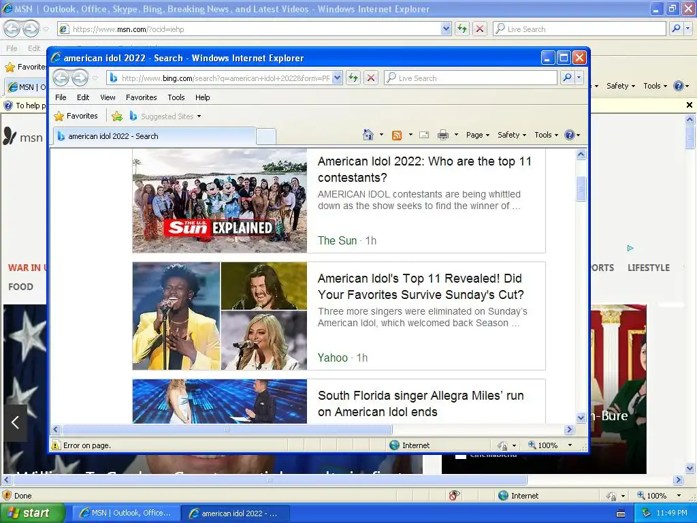The width and height of the screenshot is (697, 523).
Task: Switch to MSN taskbar button
Action: click(x=126, y=513)
